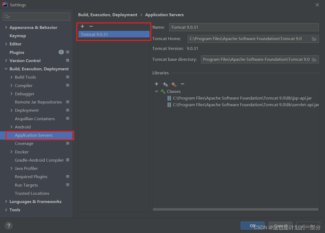325x233 pixels.
Task: Click project-level icon beside Required Plugins
Action: coord(68,176)
